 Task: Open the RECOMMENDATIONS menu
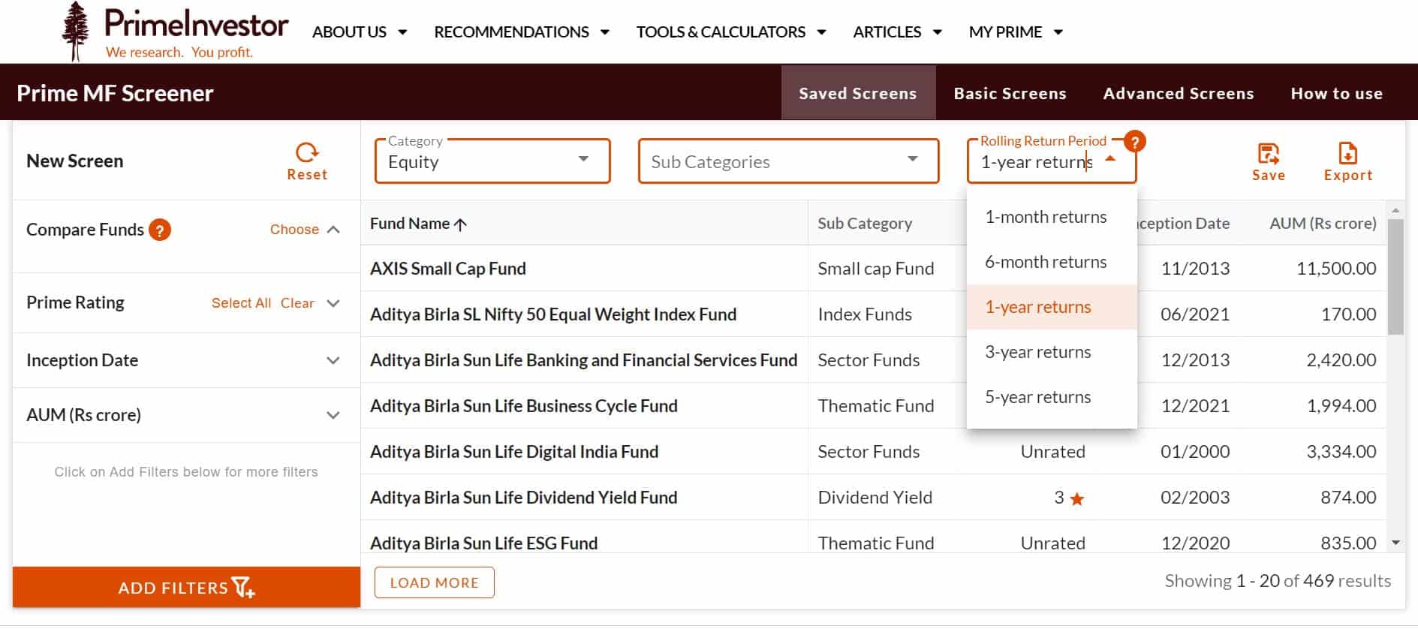click(x=522, y=32)
